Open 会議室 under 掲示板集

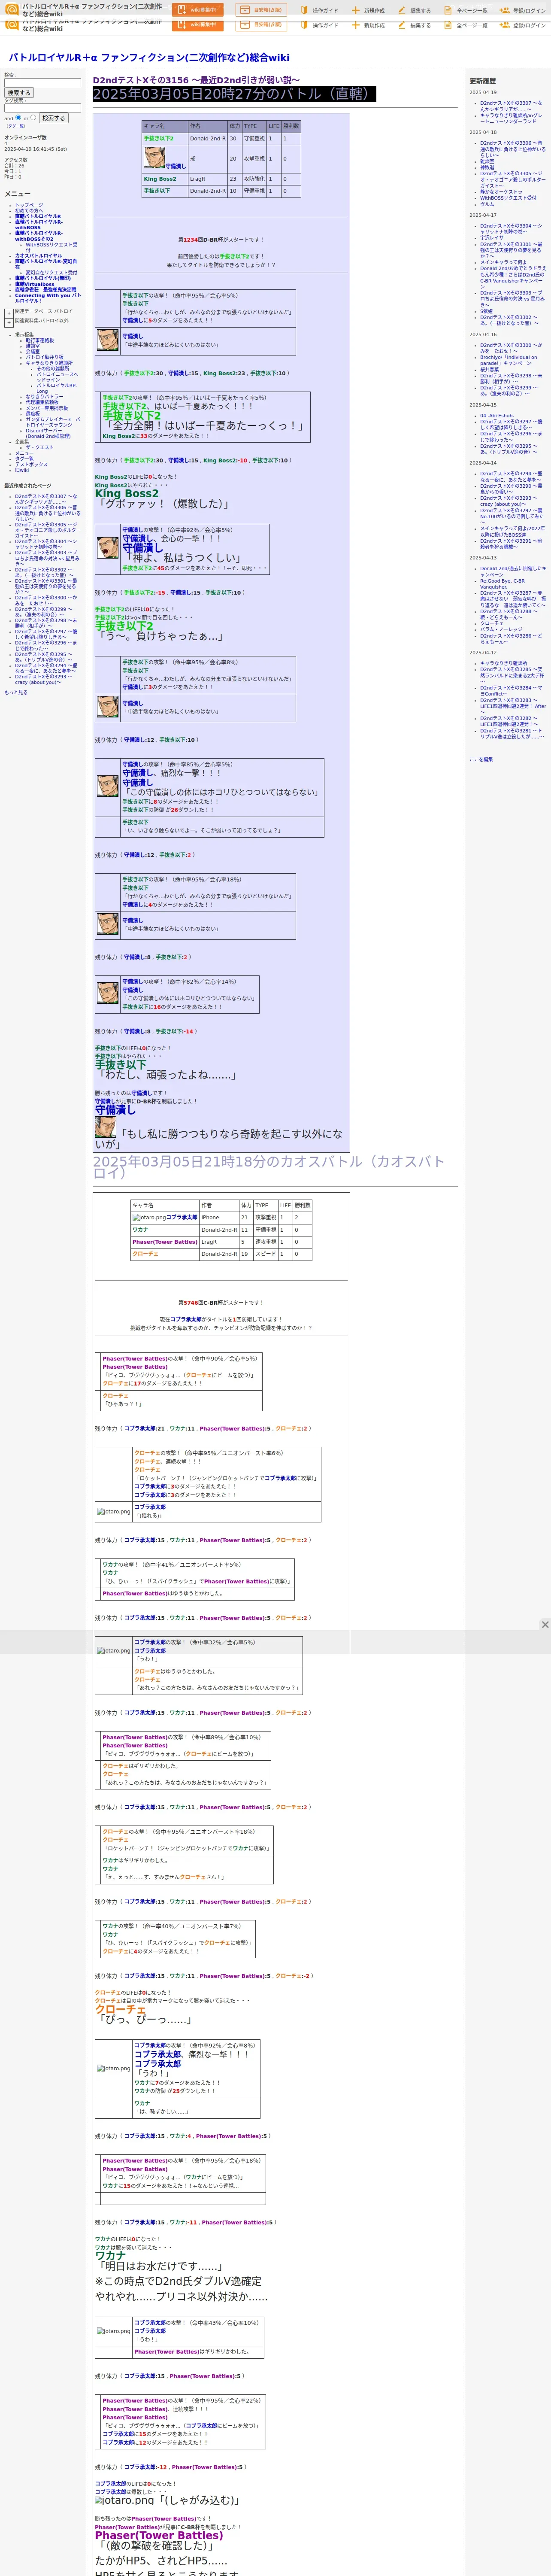pyautogui.click(x=33, y=352)
